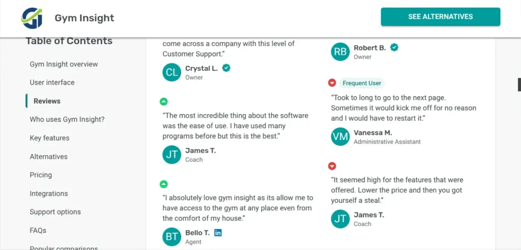Click Bello T.'s LinkedIn icon
The height and width of the screenshot is (250, 521).
[218, 233]
